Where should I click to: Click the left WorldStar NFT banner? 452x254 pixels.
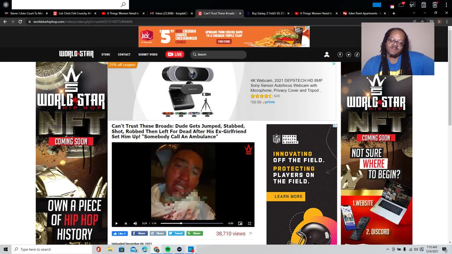pos(71,153)
